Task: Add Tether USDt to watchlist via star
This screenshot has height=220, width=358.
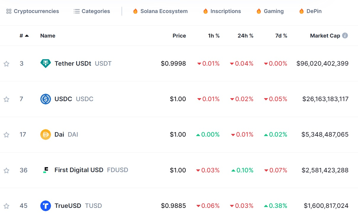Action: click(6, 63)
